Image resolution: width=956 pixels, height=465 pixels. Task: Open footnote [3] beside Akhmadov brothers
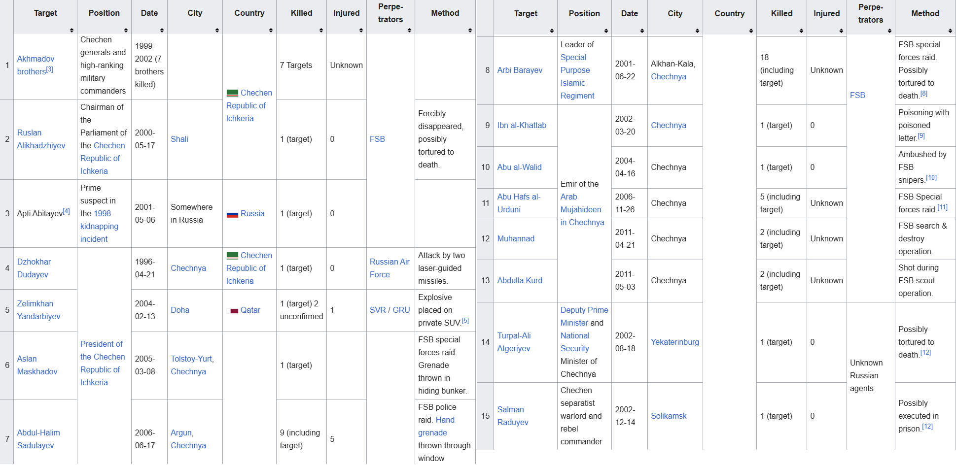click(49, 69)
